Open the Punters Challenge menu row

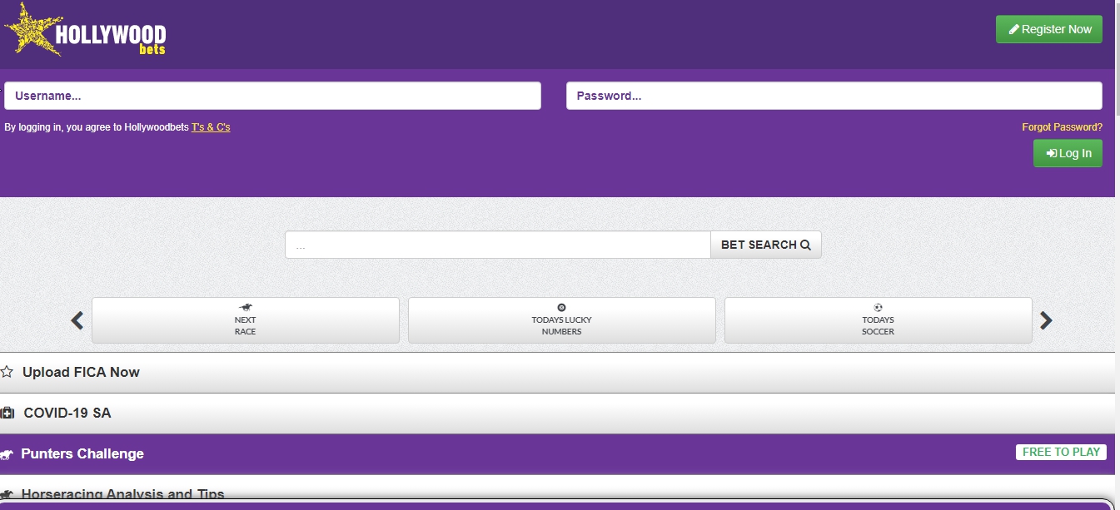click(557, 454)
